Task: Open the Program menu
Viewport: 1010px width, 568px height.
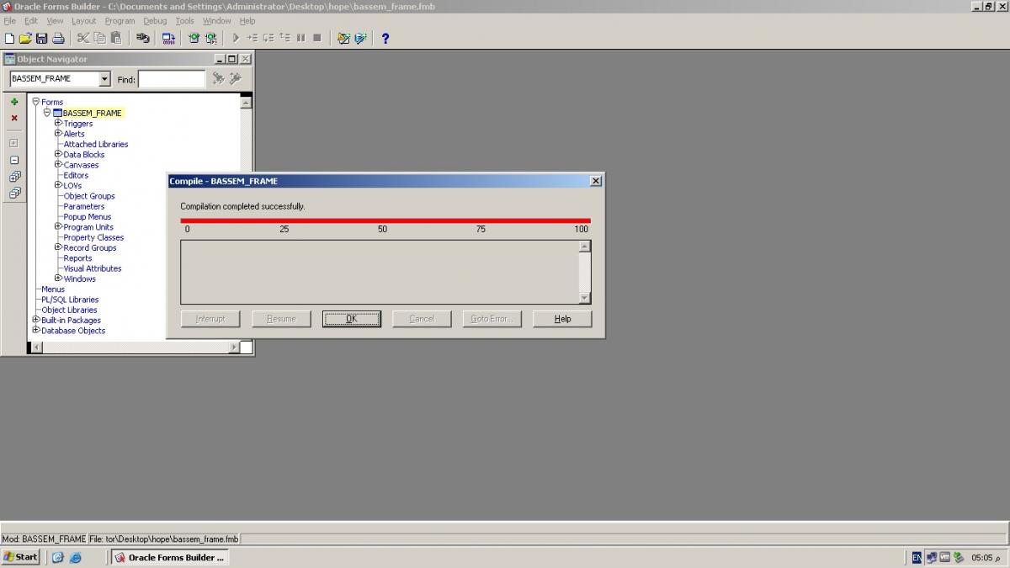Action: pos(120,21)
